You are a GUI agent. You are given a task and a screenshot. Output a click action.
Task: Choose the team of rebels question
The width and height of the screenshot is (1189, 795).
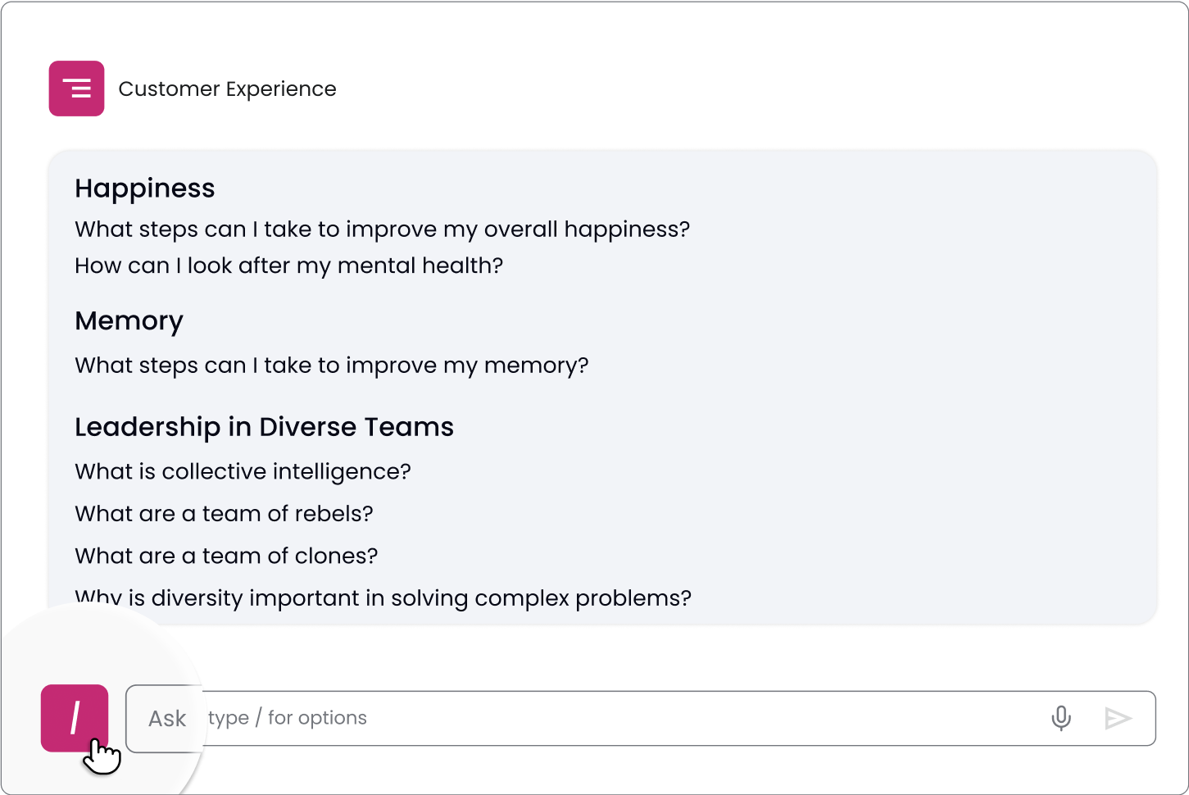pyautogui.click(x=224, y=514)
